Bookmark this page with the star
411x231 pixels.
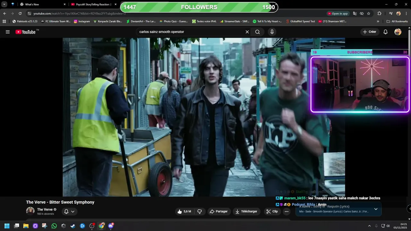[x=369, y=13]
